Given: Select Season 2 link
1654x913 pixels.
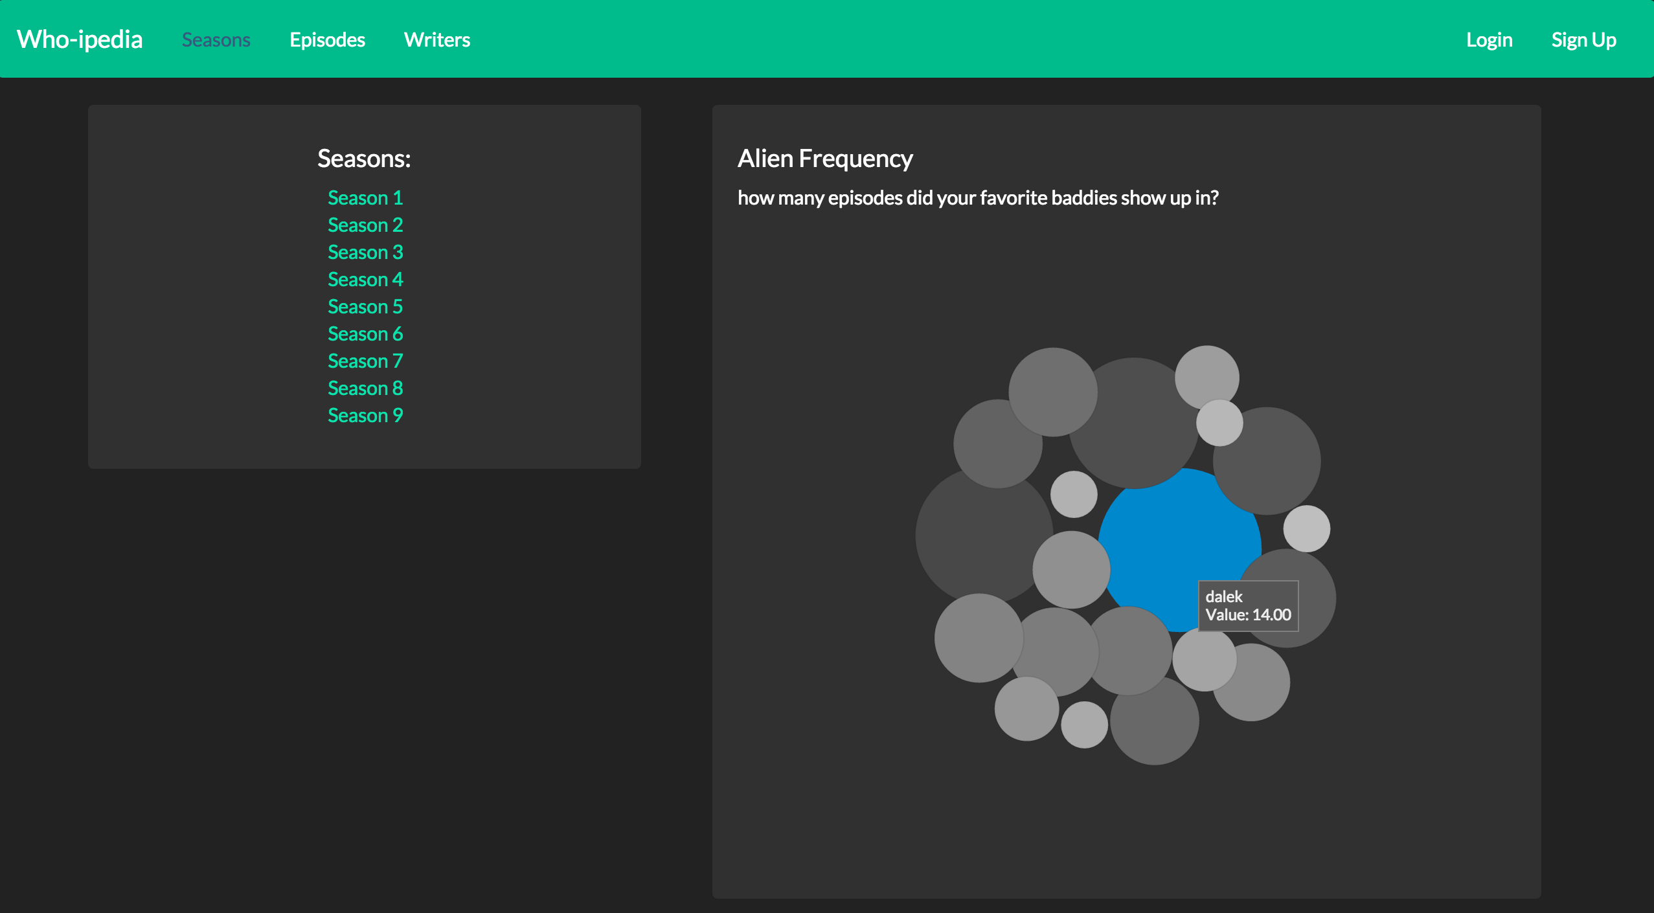Looking at the screenshot, I should (365, 225).
